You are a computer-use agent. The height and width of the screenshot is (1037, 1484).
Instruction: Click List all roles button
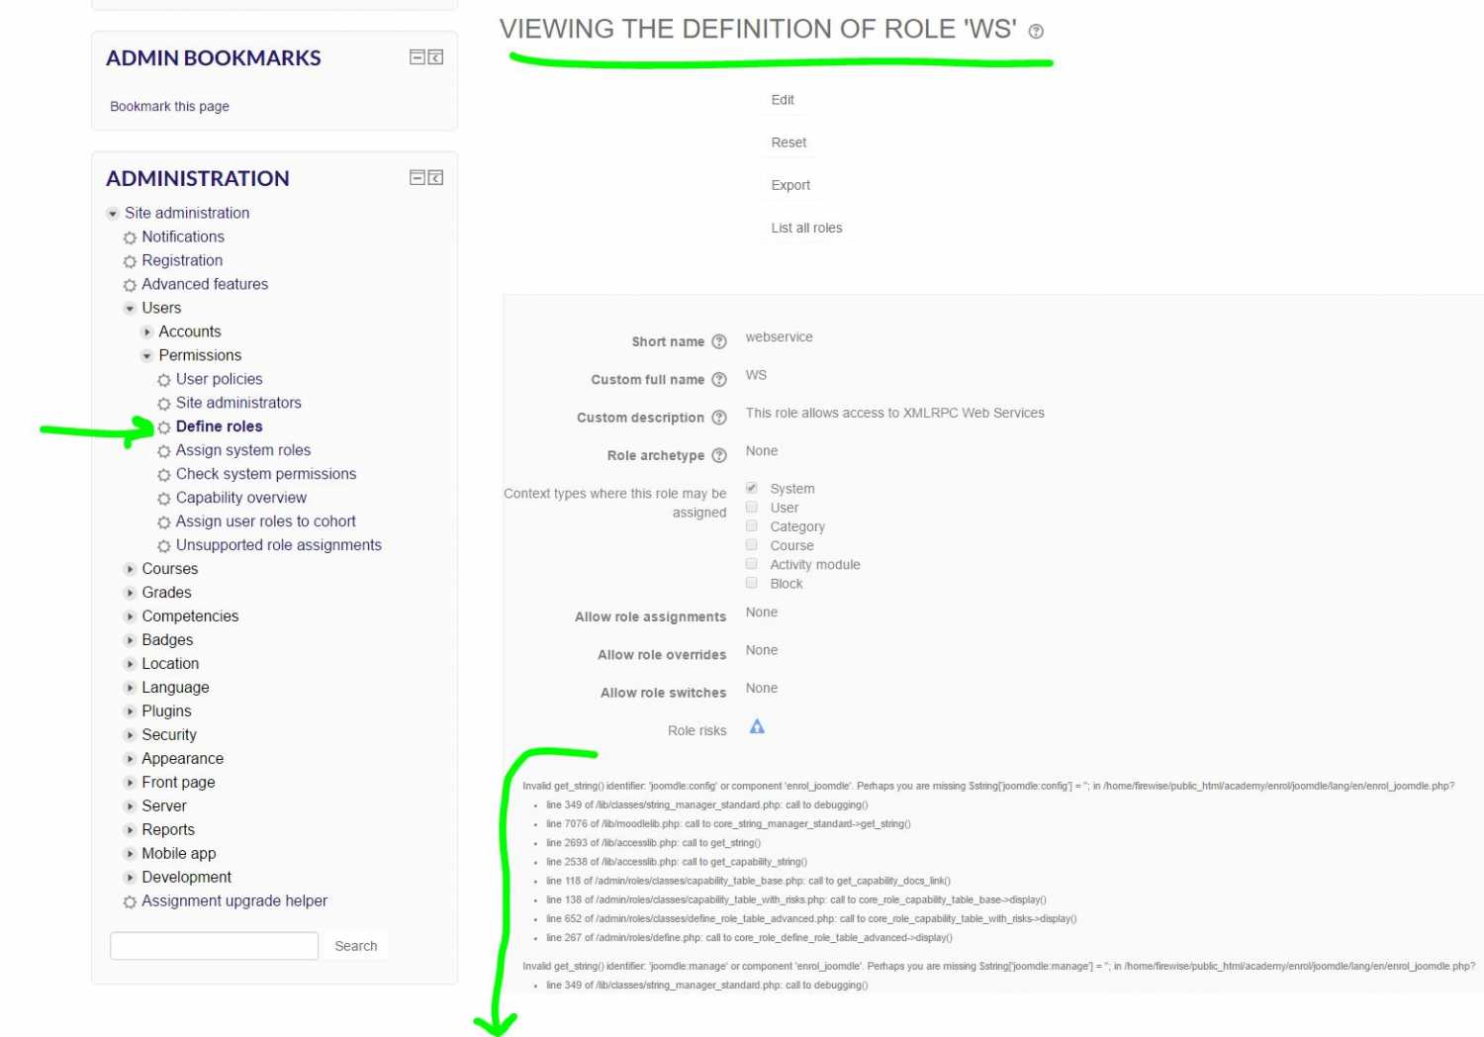tap(806, 228)
